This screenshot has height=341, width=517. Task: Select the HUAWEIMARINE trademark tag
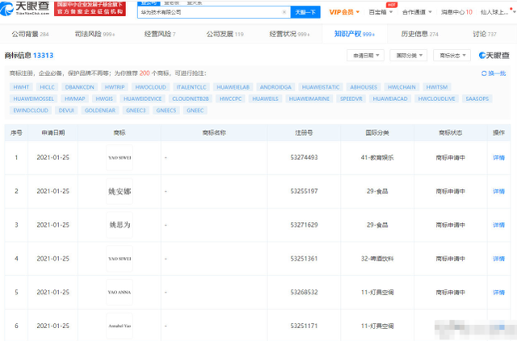tap(309, 99)
